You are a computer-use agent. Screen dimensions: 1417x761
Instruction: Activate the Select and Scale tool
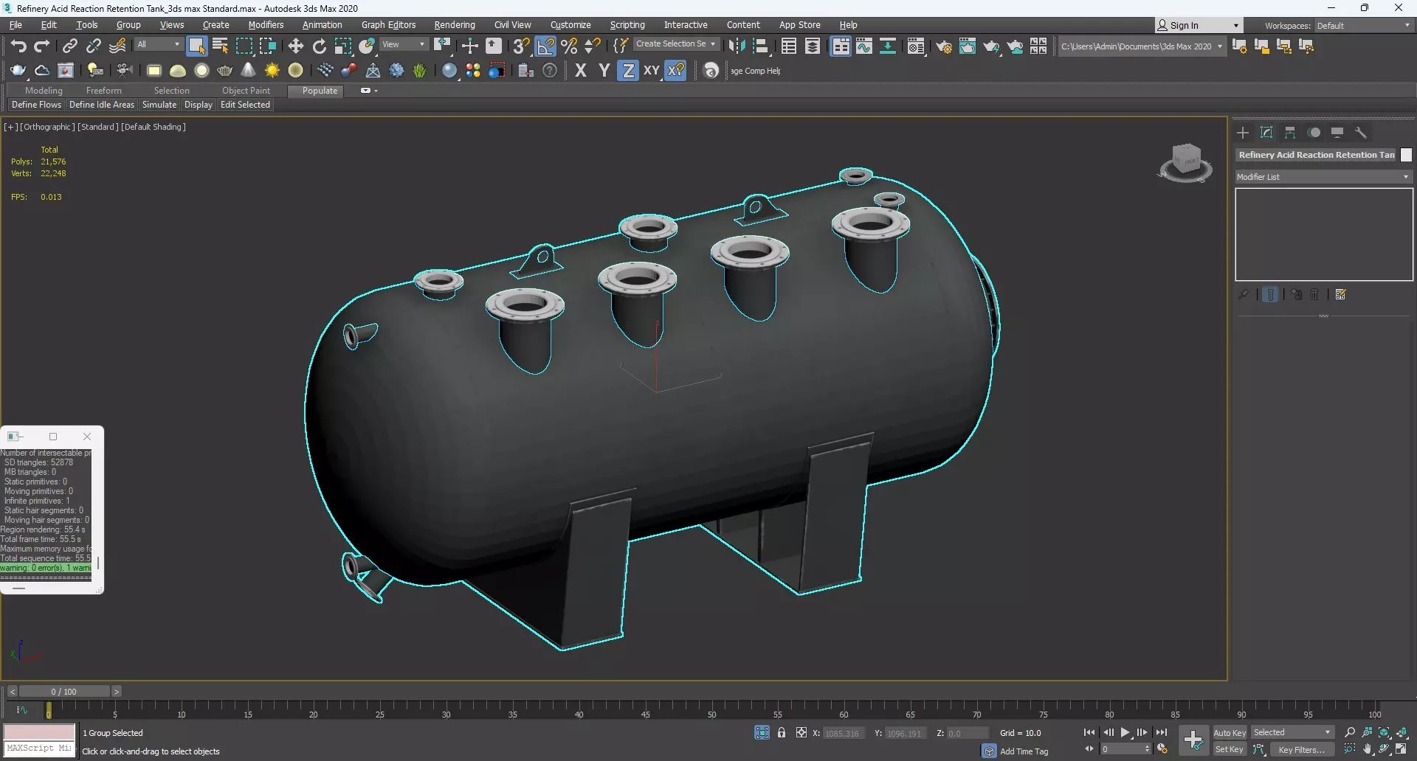pyautogui.click(x=343, y=46)
